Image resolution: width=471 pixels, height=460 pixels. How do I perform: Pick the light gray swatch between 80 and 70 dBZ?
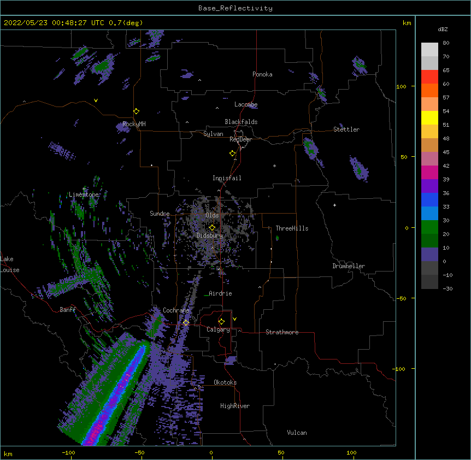[x=429, y=50]
